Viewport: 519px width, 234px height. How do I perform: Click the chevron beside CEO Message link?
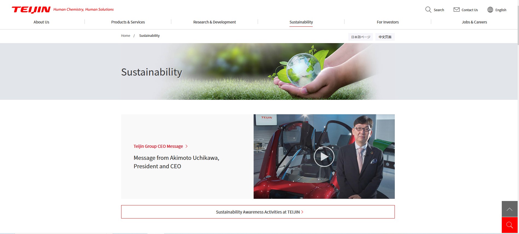click(x=187, y=146)
